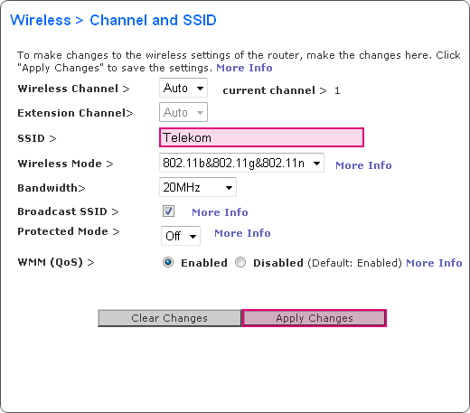The width and height of the screenshot is (470, 413).
Task: Click the SSID text field containing Telekom
Action: 261,137
